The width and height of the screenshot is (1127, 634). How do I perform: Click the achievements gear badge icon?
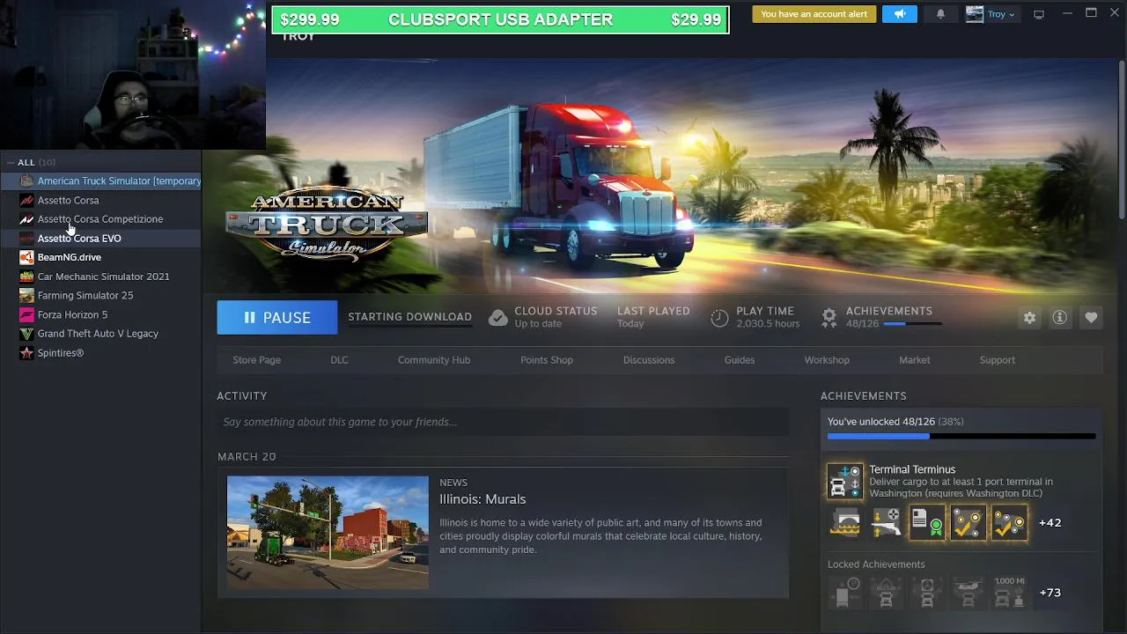click(x=829, y=318)
